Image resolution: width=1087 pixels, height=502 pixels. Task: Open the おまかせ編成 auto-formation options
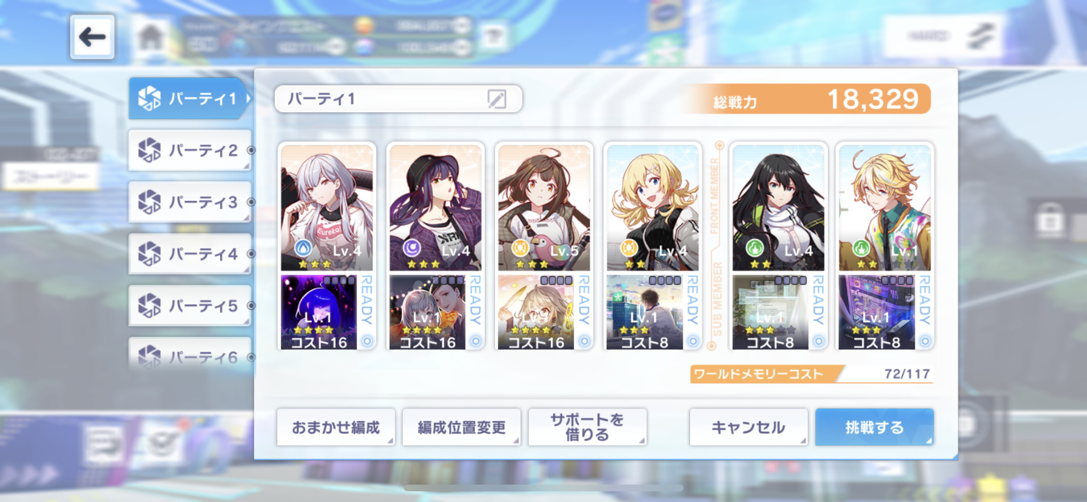point(336,427)
